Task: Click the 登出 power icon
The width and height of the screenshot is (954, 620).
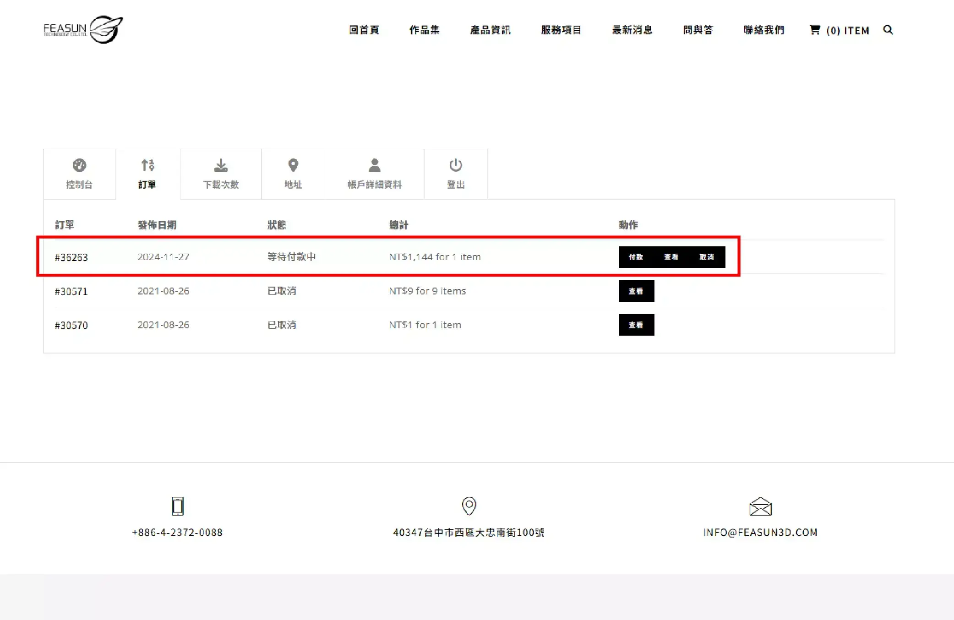Action: 456,165
